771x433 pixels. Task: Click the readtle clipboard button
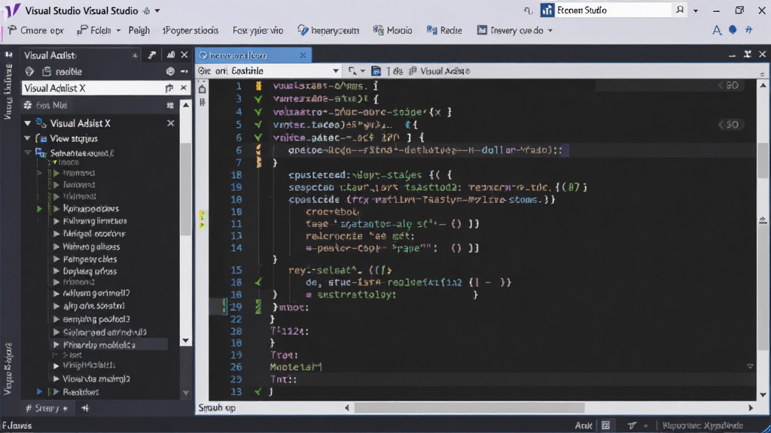click(x=62, y=71)
